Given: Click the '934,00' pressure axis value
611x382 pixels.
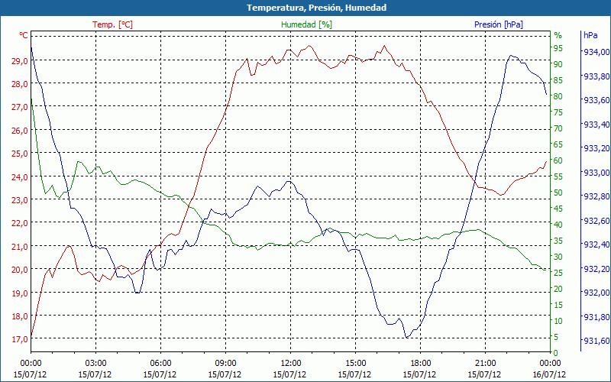Looking at the screenshot, I should [x=596, y=52].
